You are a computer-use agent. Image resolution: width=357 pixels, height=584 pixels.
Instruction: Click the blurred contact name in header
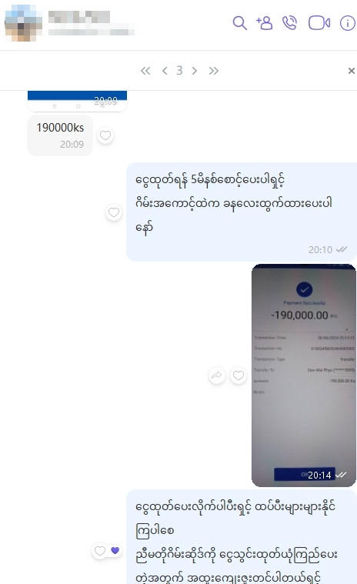click(x=79, y=17)
